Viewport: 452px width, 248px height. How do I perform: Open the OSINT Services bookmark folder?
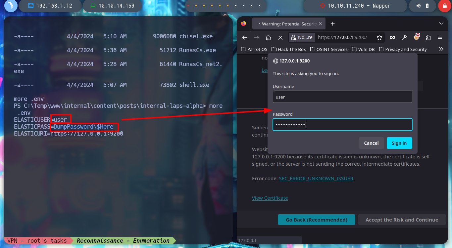[x=329, y=49]
